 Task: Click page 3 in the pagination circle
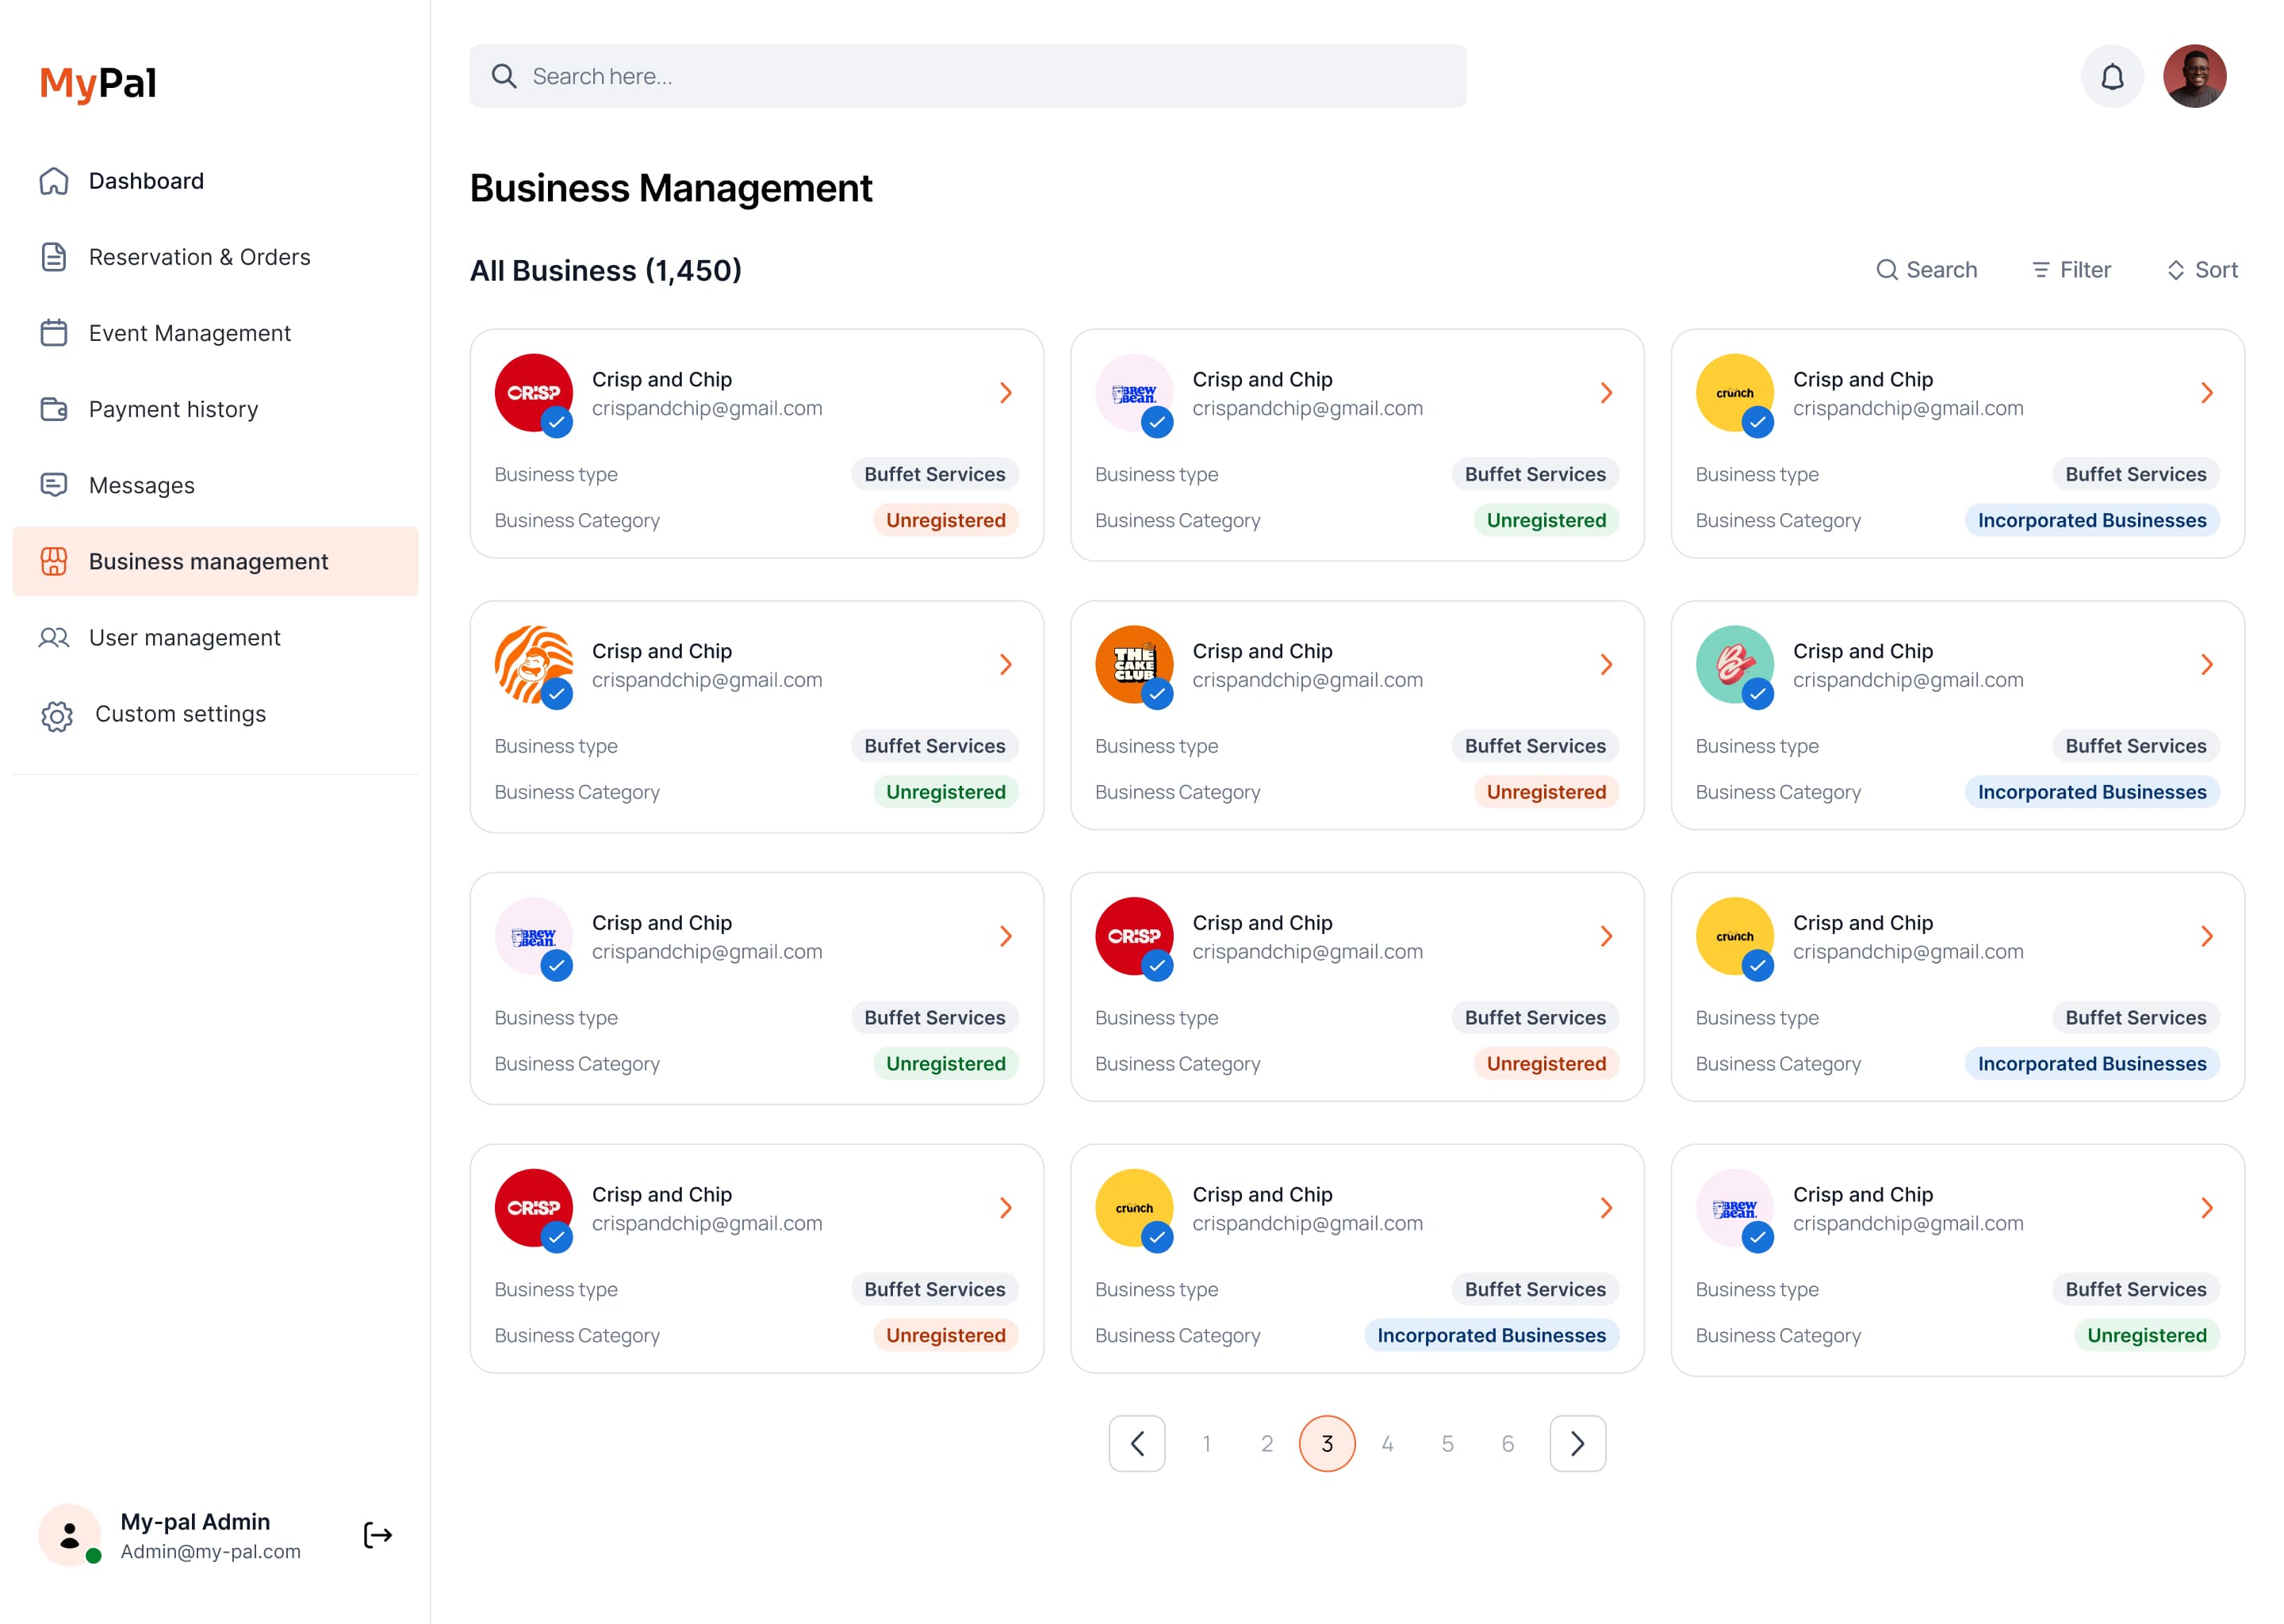click(x=1327, y=1443)
